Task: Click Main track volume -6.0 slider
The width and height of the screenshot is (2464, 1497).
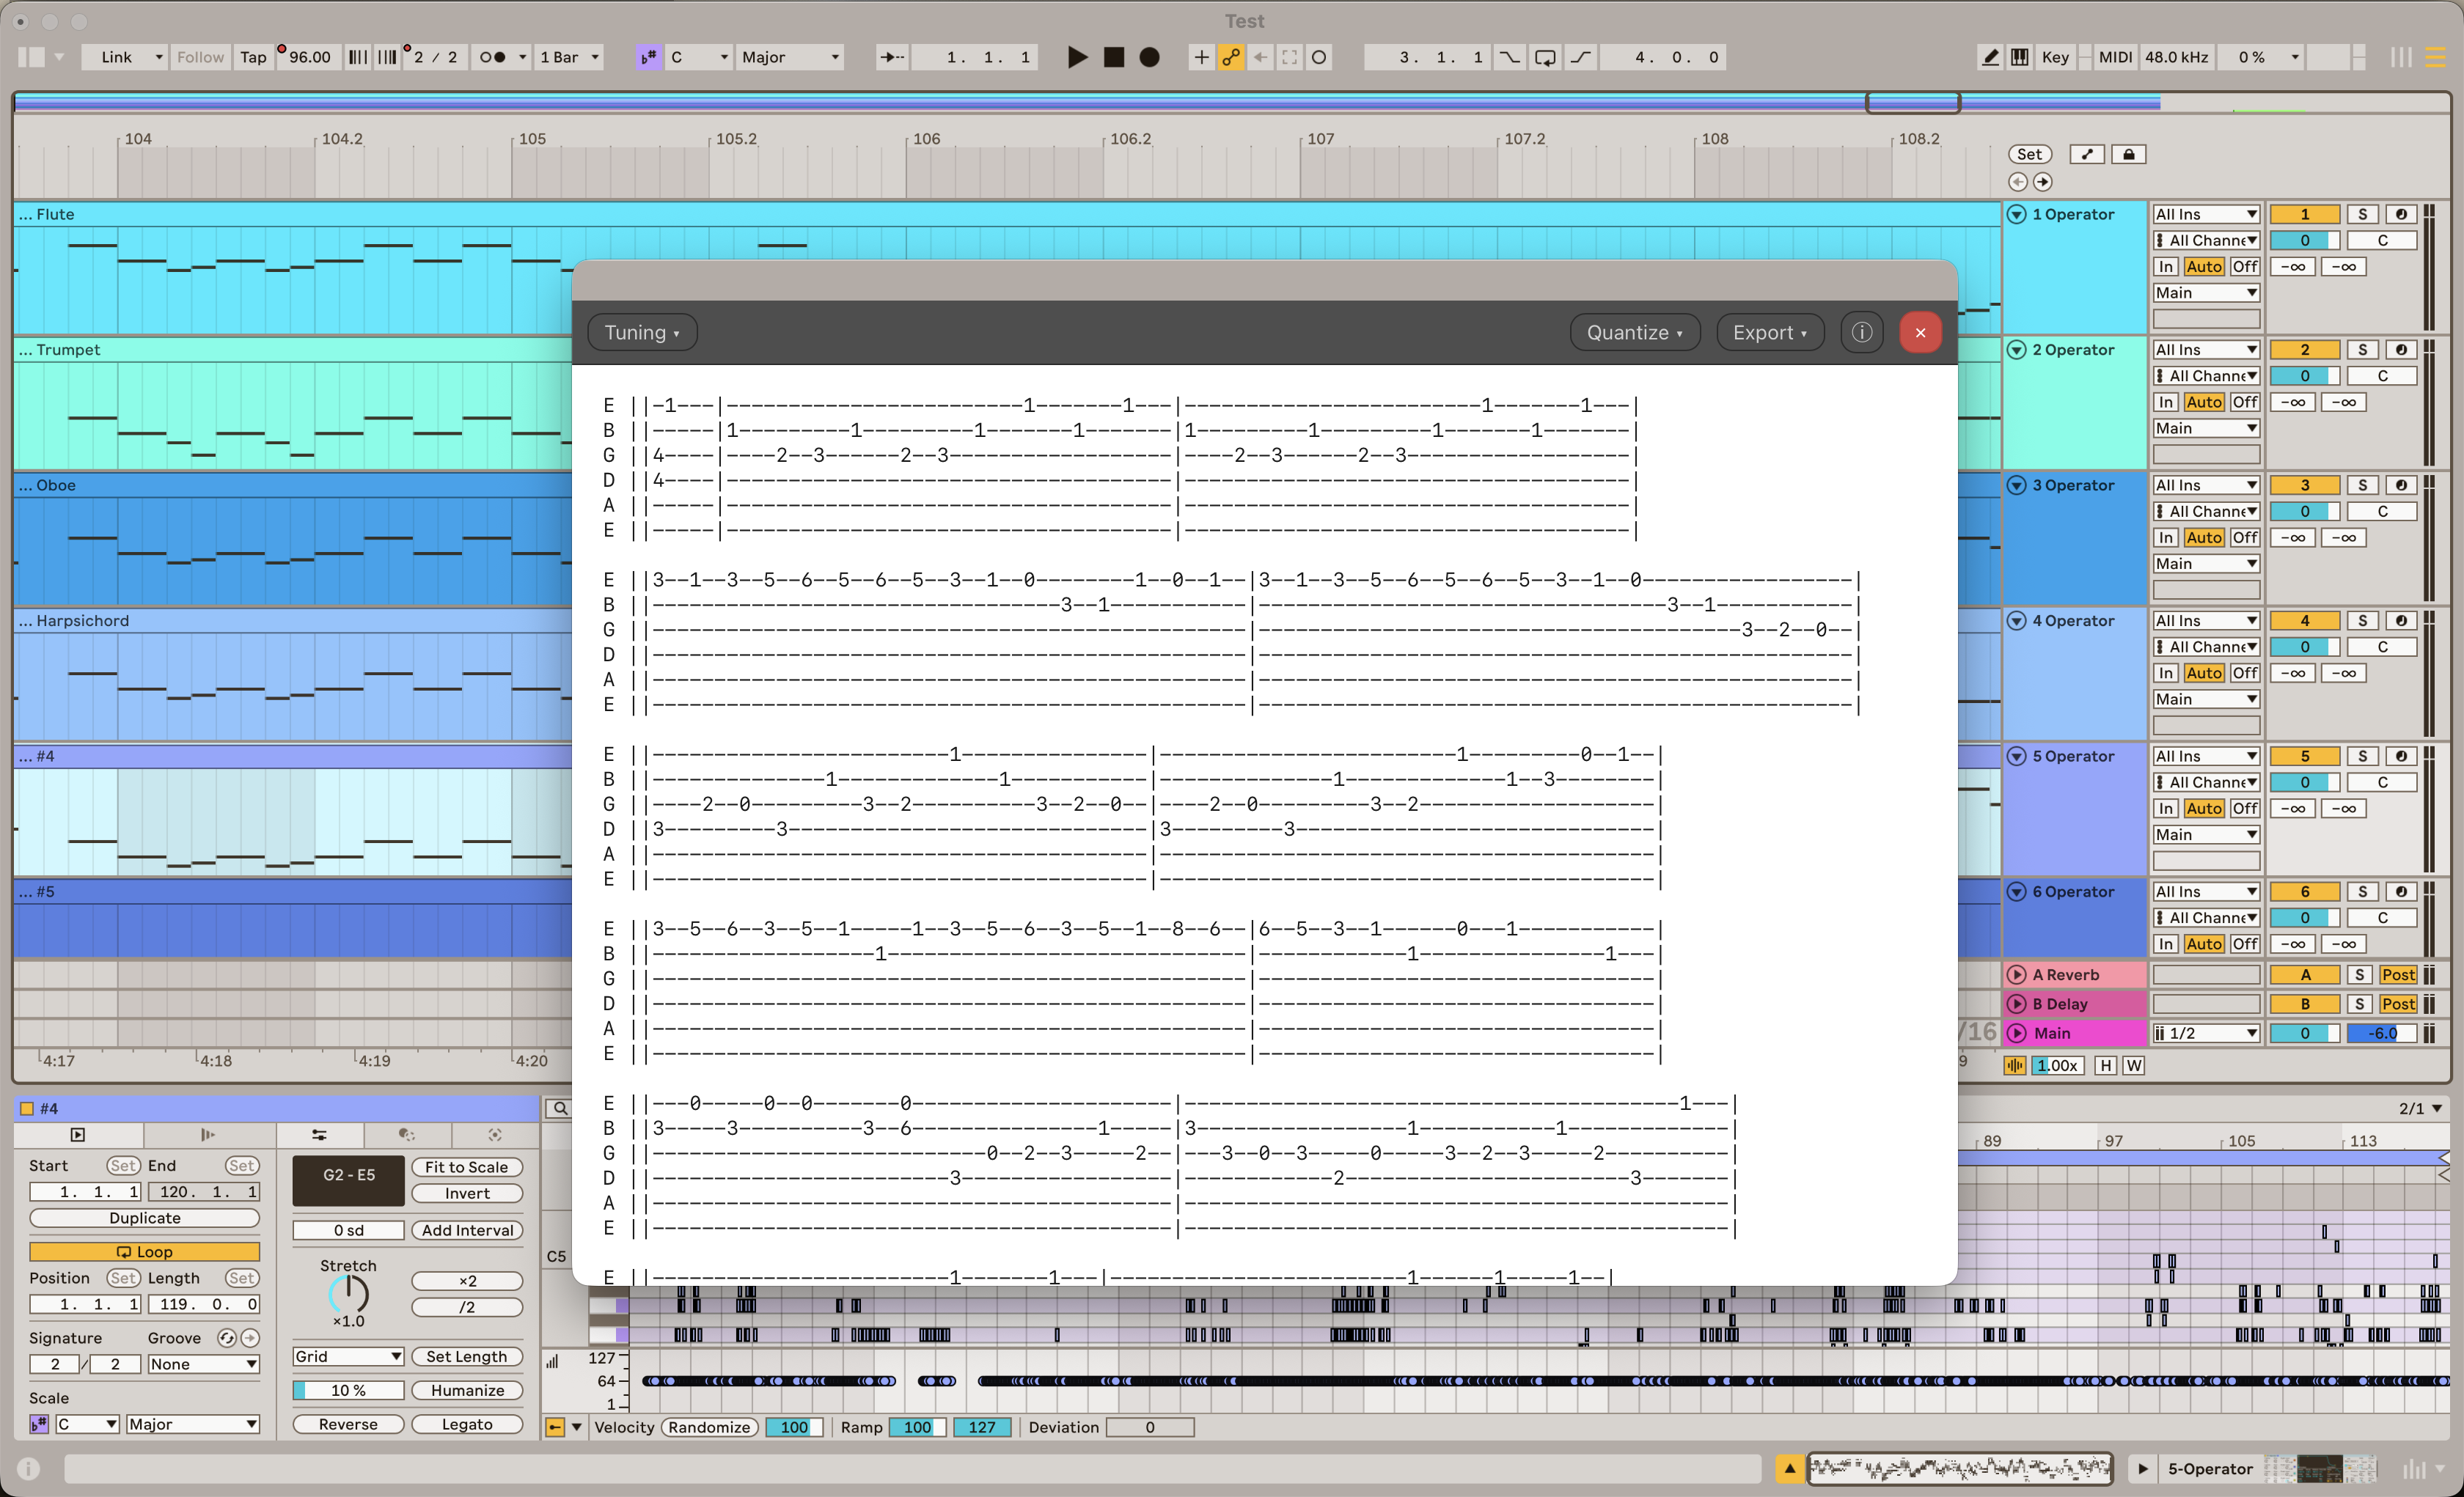Action: pyautogui.click(x=2382, y=1033)
